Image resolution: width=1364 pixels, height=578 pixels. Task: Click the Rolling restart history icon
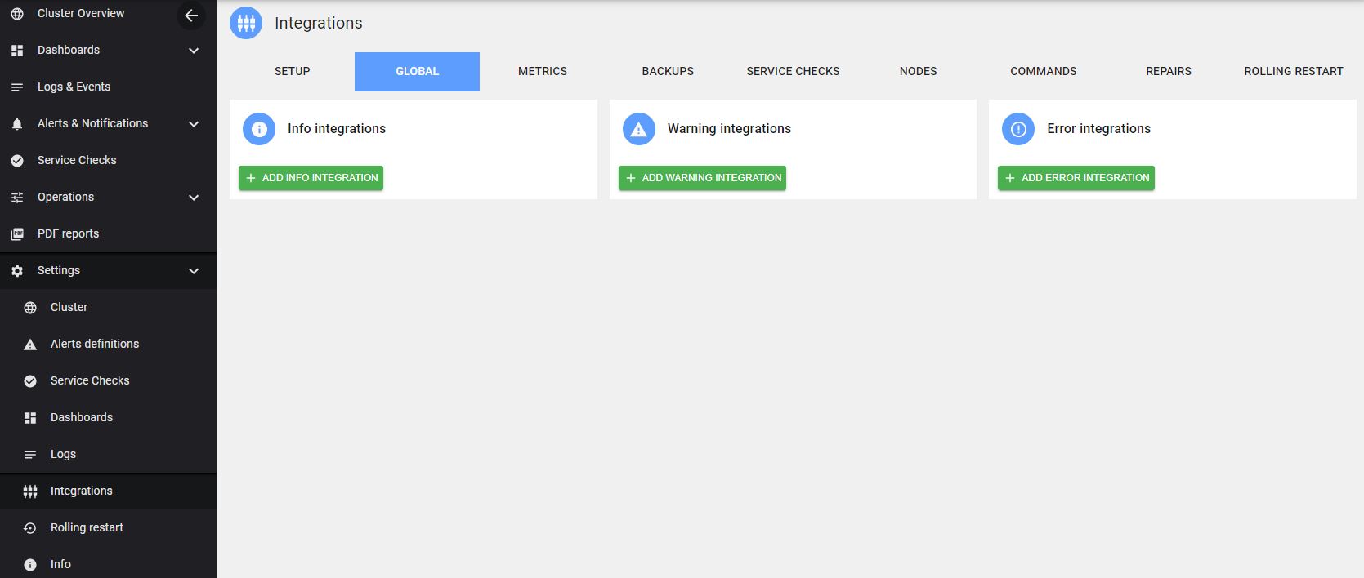pos(30,528)
